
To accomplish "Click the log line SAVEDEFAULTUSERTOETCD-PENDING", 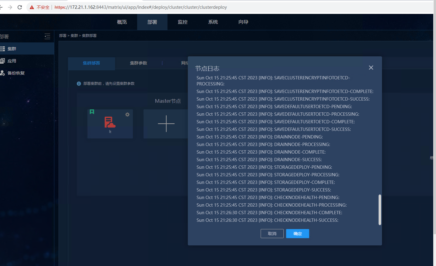I will [274, 107].
